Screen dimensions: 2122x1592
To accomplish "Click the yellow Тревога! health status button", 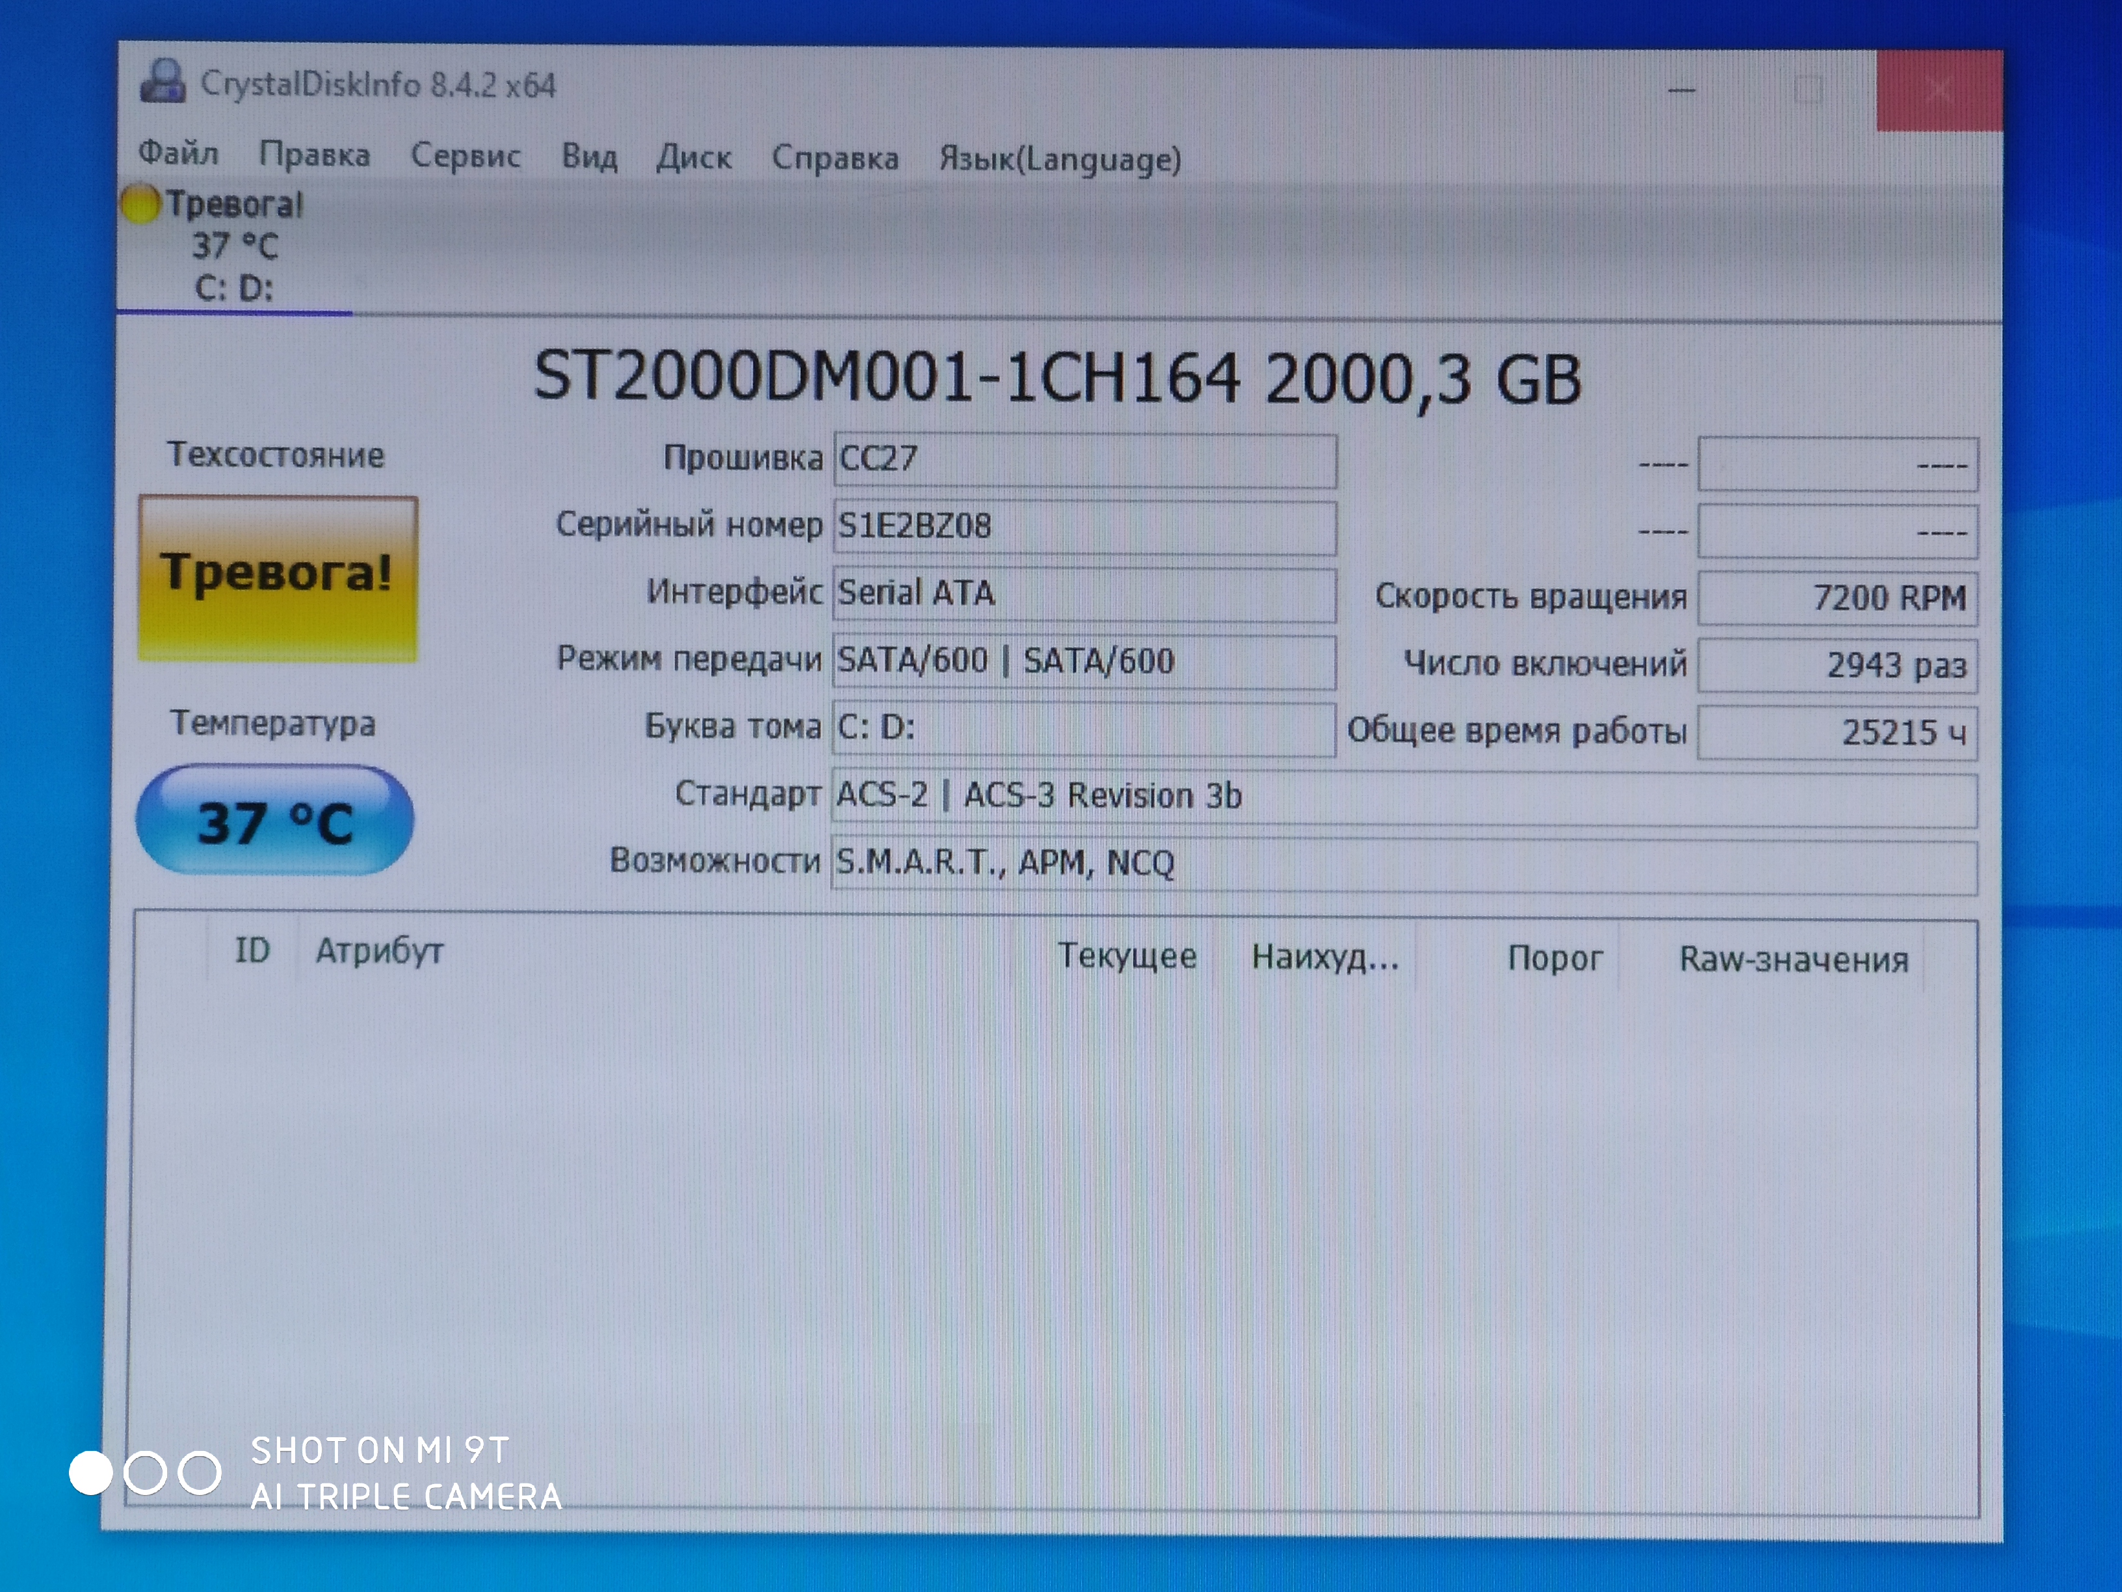I will point(278,577).
